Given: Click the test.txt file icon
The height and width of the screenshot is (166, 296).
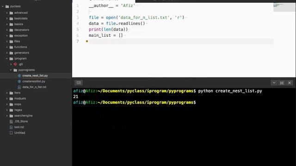Looking at the screenshot, I should pyautogui.click(x=11, y=127).
